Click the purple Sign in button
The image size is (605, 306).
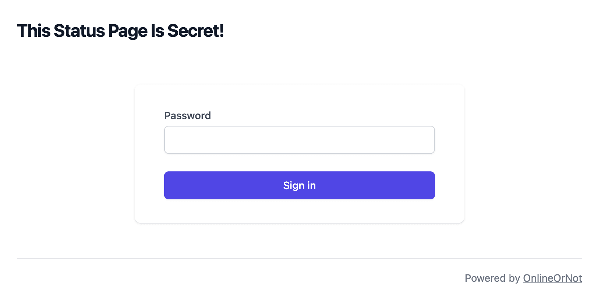coord(299,185)
